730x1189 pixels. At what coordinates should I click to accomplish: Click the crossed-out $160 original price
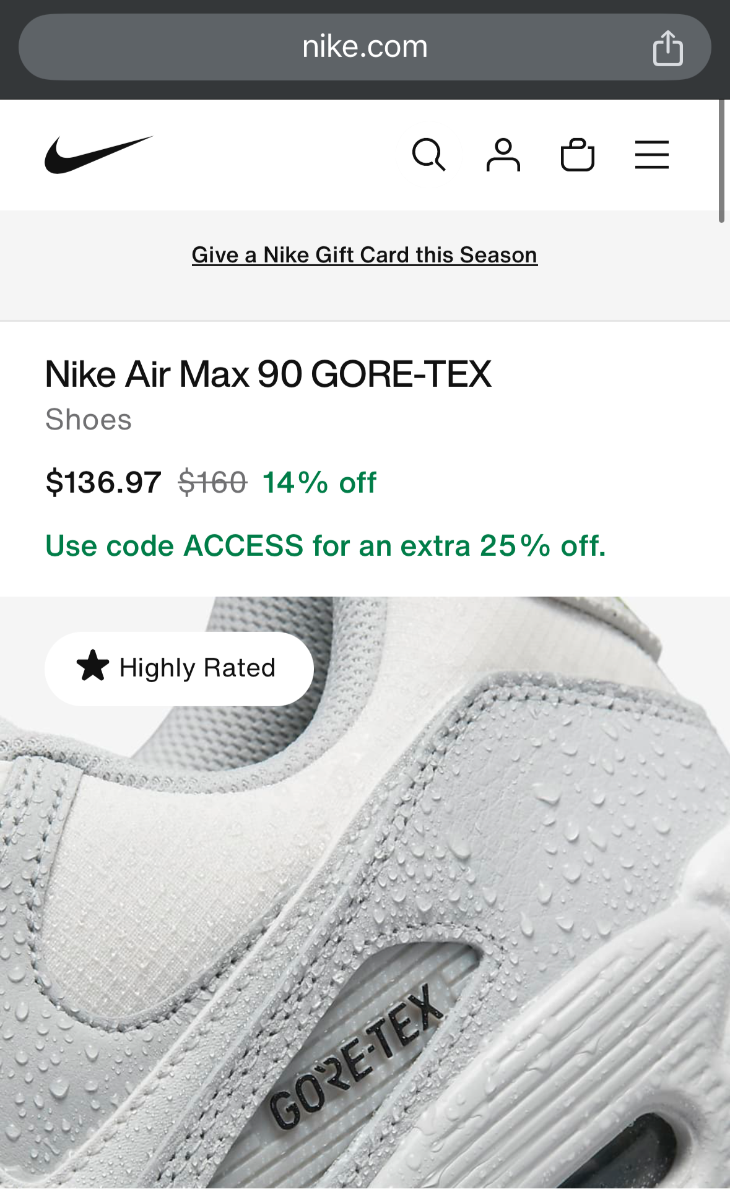(212, 483)
